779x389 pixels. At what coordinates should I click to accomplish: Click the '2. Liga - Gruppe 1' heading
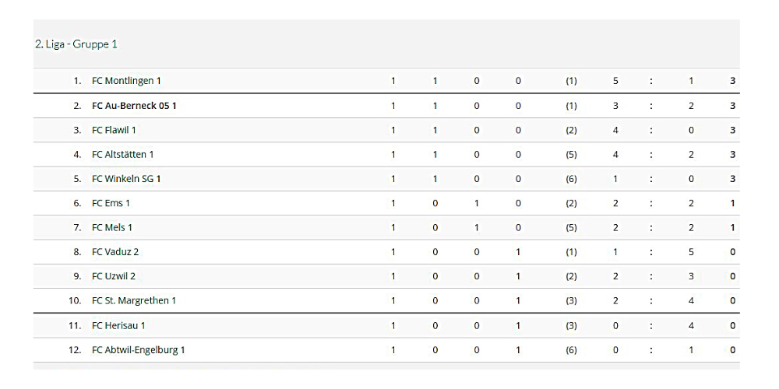(x=76, y=44)
